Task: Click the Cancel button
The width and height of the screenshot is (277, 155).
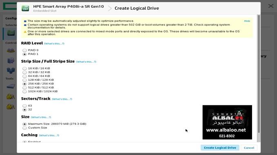Action: point(249,148)
